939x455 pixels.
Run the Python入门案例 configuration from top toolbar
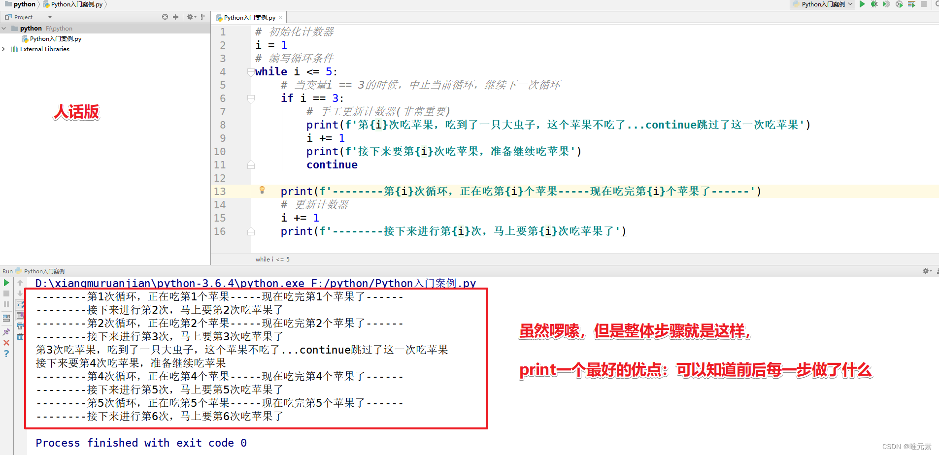[x=862, y=4]
